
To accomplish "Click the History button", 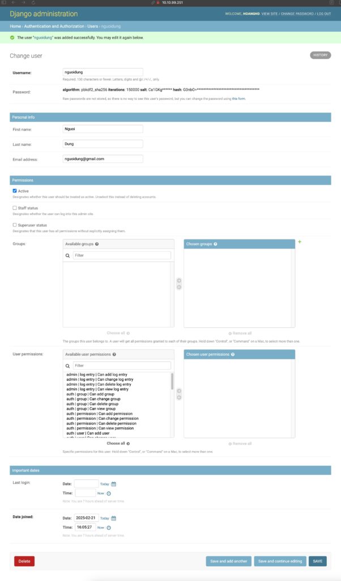I will (x=320, y=55).
